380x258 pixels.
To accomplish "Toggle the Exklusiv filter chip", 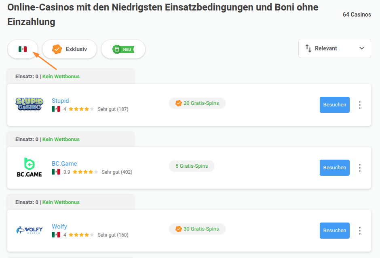I will pyautogui.click(x=70, y=49).
